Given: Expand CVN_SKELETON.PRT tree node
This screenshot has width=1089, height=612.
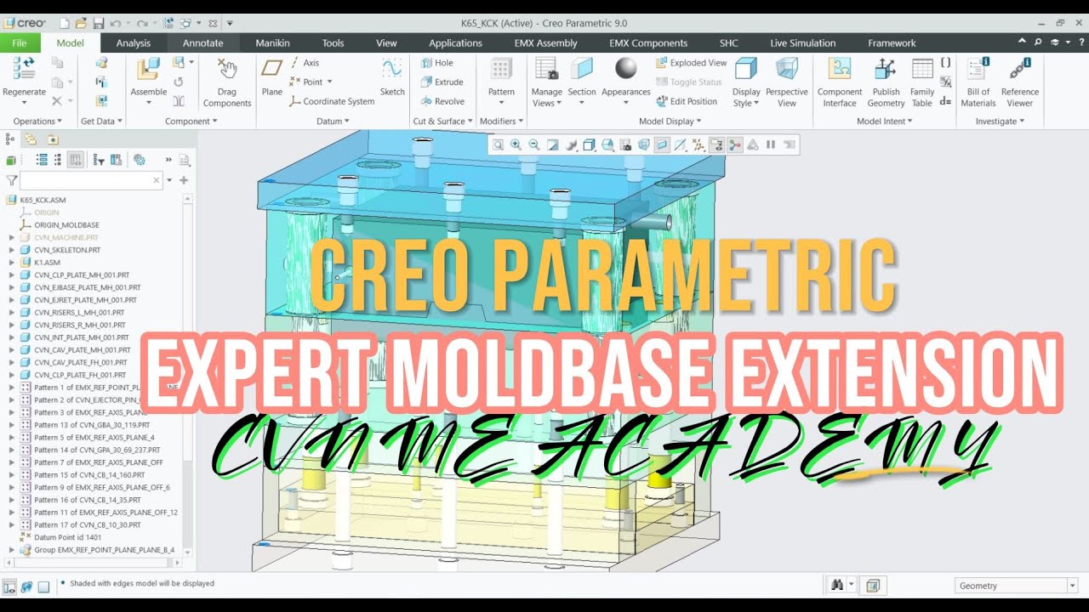Looking at the screenshot, I should [12, 250].
